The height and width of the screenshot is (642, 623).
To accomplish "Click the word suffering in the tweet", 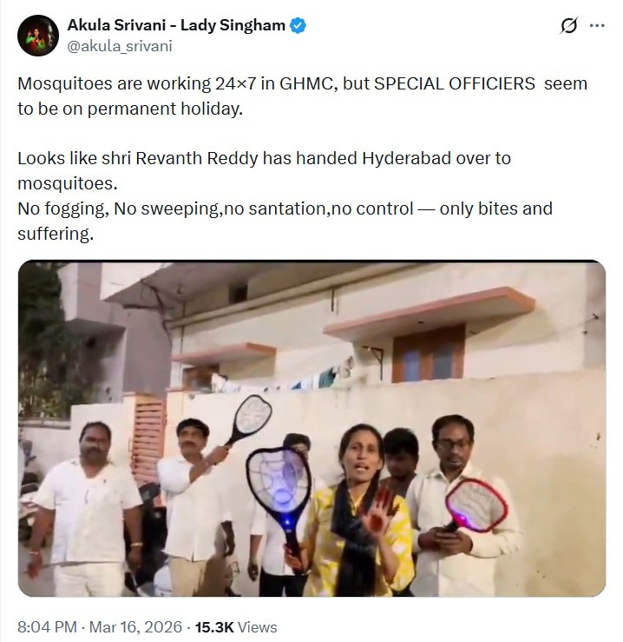I will 52,234.
